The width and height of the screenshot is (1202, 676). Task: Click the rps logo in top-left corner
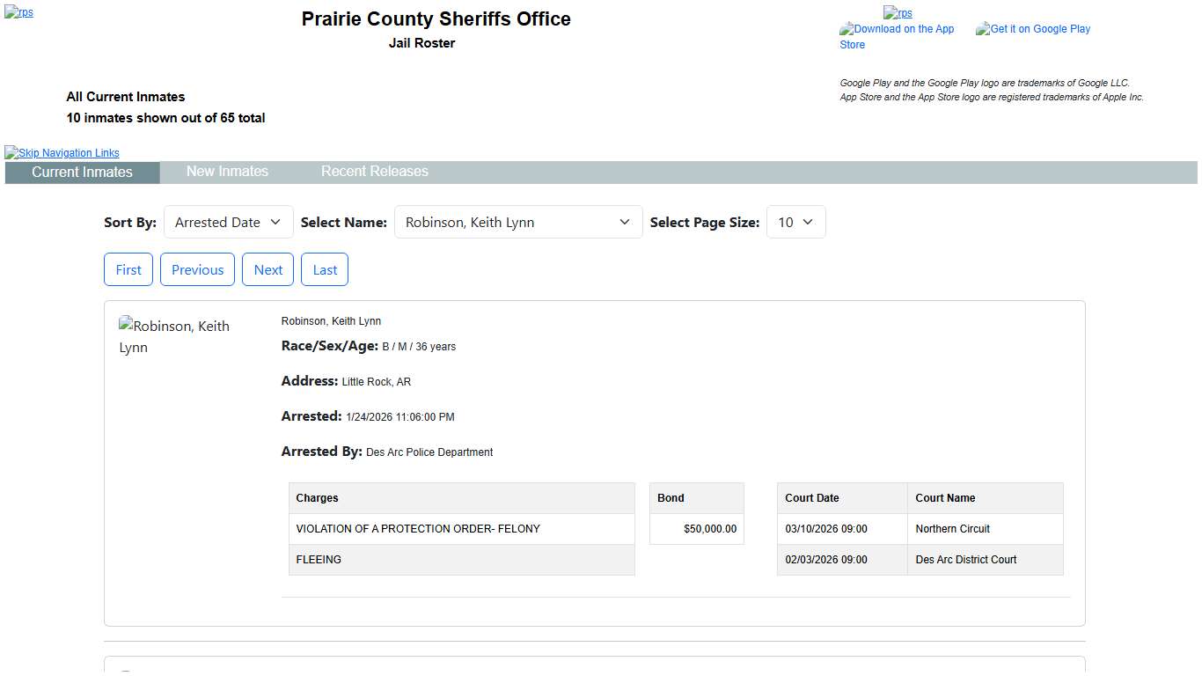(18, 12)
